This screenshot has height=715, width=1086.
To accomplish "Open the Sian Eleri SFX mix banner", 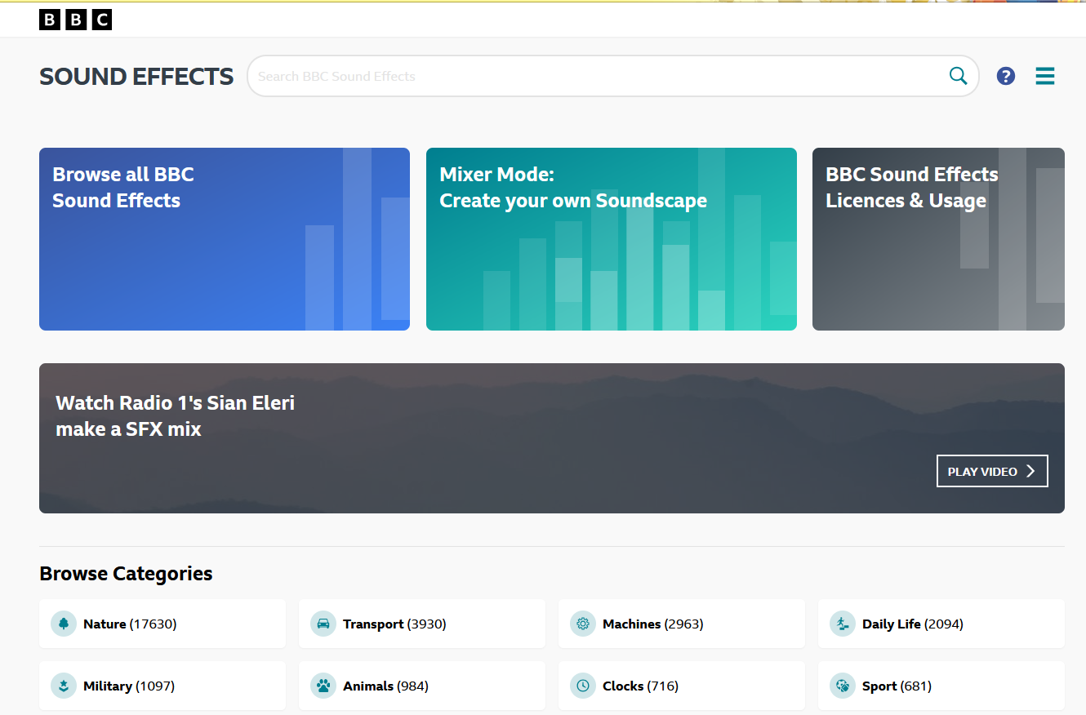I will (490, 438).
